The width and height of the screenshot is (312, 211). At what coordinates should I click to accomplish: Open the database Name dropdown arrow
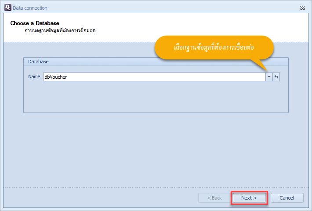tap(269, 77)
